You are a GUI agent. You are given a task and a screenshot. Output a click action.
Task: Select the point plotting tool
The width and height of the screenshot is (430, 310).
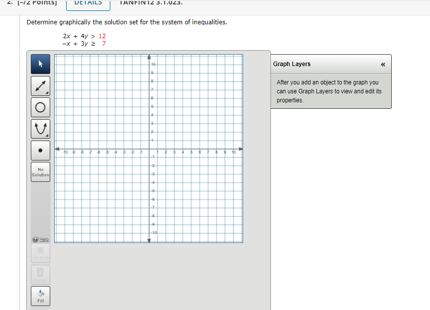pyautogui.click(x=40, y=150)
